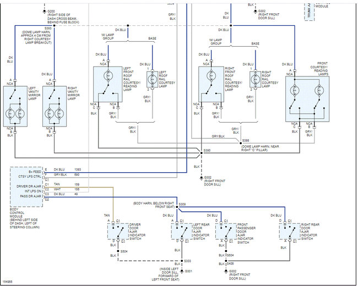Click the G302 ground symbol below S390
The height and width of the screenshot is (286, 358).
[x=202, y=178]
